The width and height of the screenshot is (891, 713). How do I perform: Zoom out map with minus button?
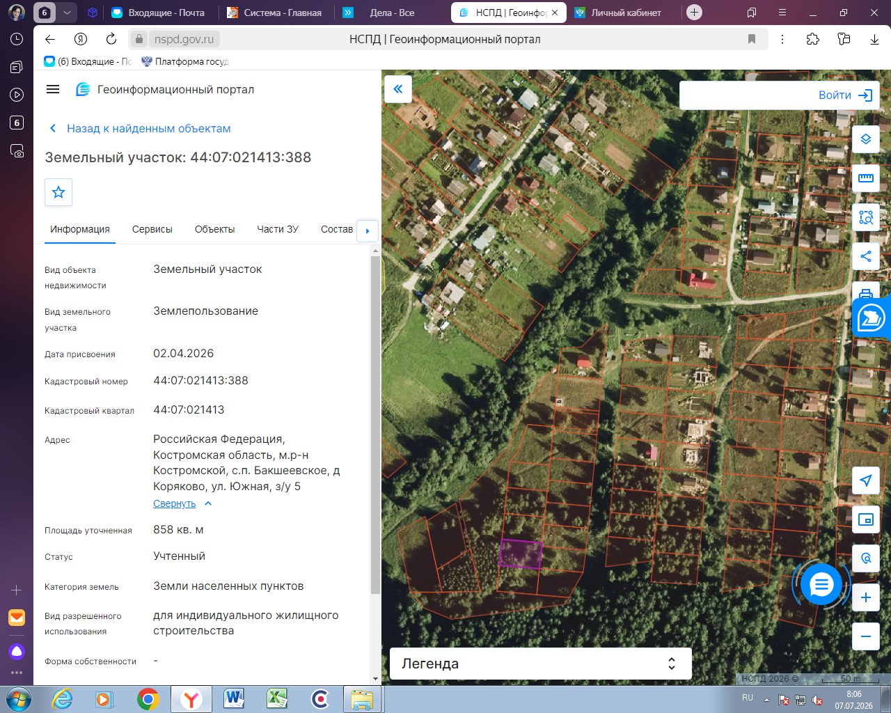[866, 636]
